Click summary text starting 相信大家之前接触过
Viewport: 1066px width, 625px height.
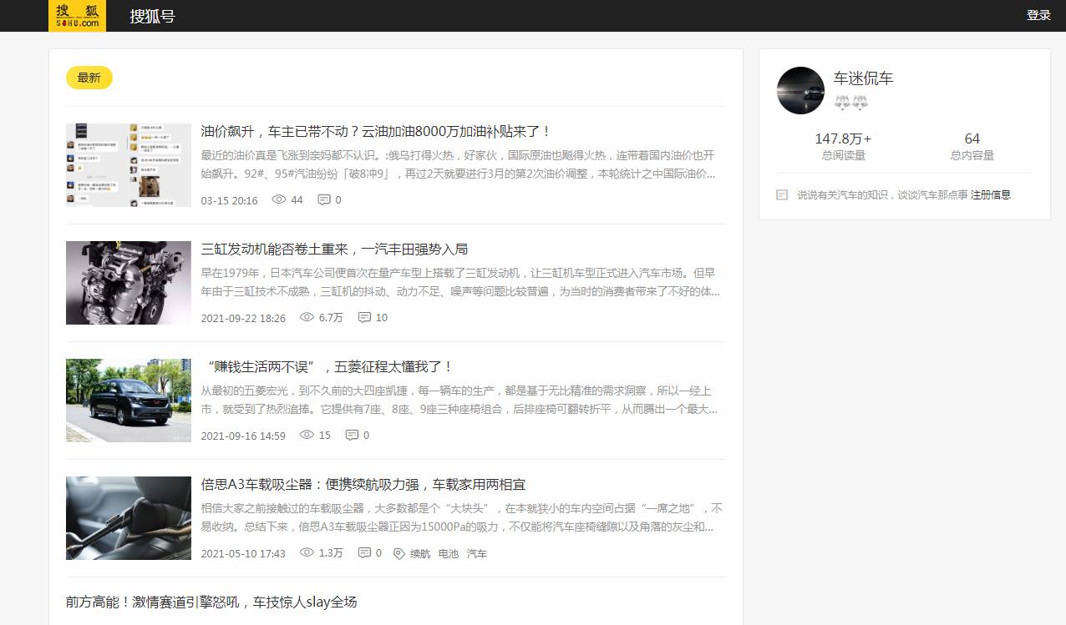462,517
